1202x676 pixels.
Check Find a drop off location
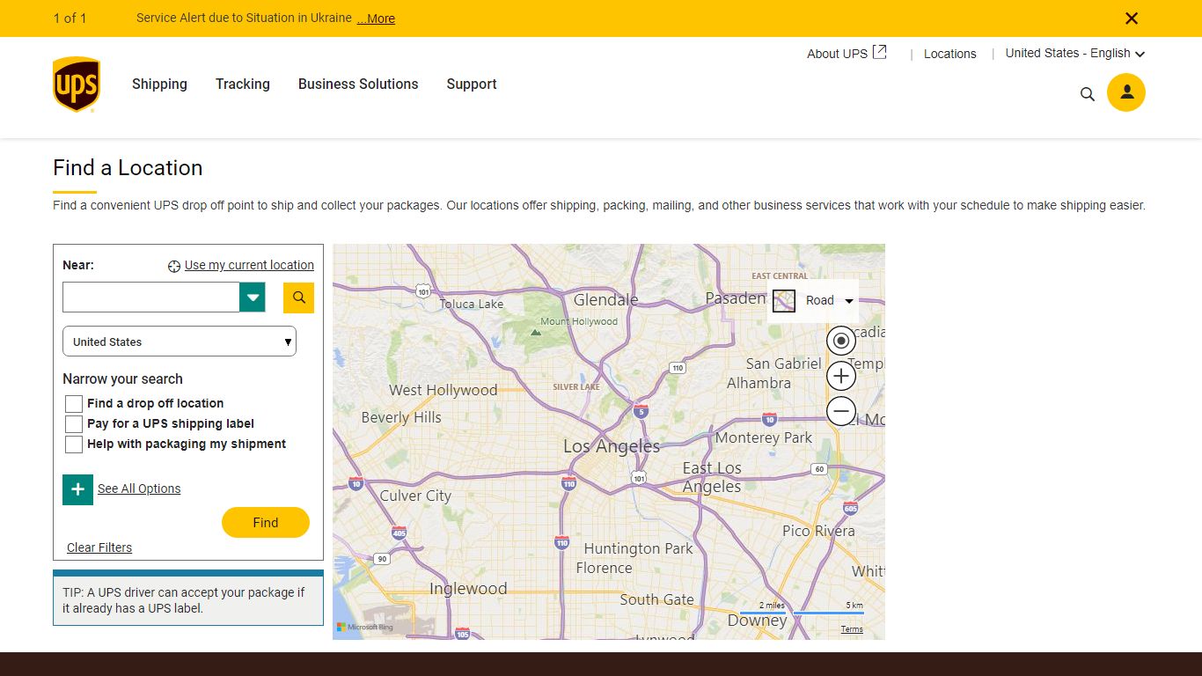click(x=74, y=404)
